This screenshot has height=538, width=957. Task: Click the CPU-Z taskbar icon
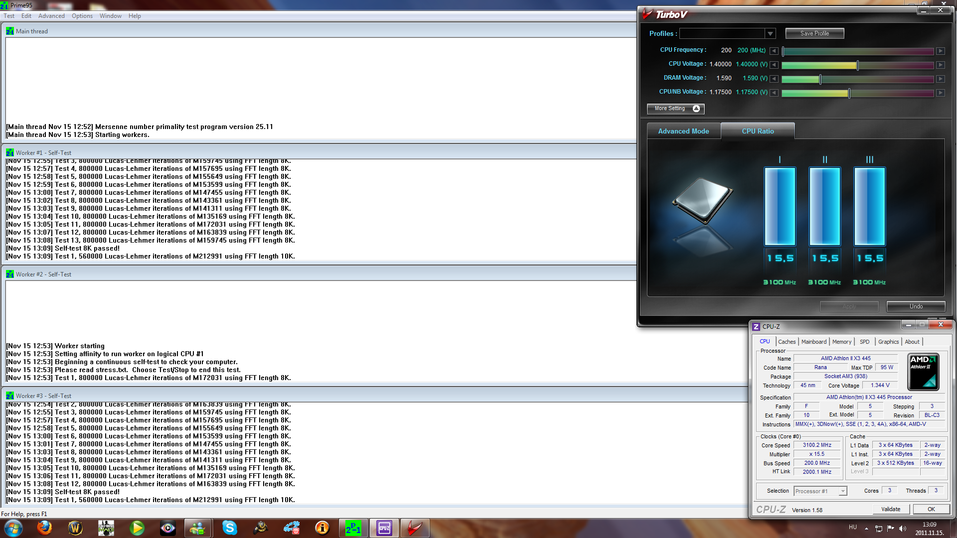pos(384,528)
